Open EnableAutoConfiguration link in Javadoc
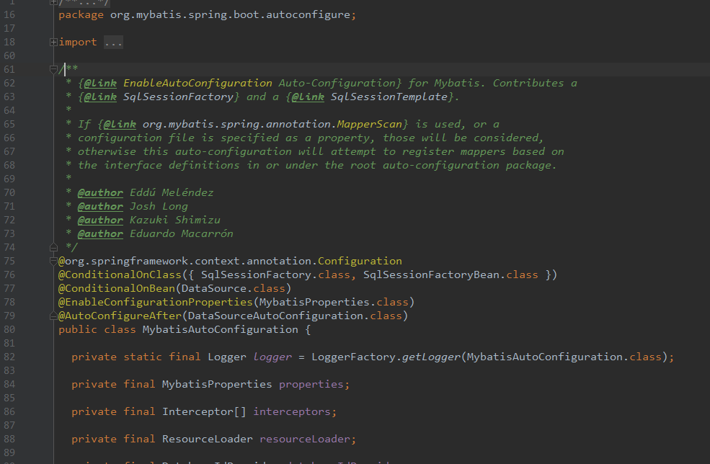Screen dimensions: 710x464 [198, 84]
